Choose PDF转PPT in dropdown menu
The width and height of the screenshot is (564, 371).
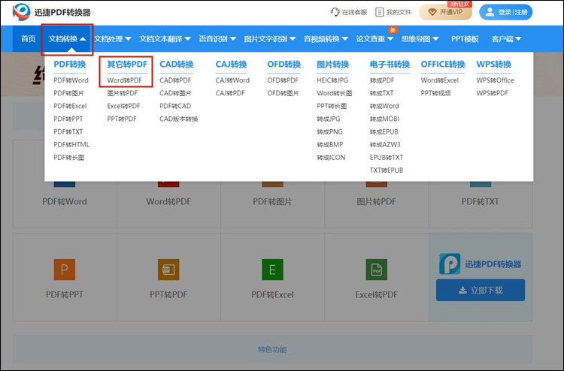coord(68,119)
